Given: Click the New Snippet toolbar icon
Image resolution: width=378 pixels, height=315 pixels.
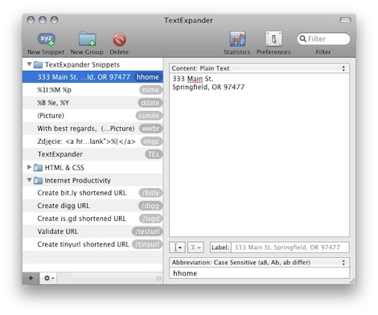Looking at the screenshot, I should click(x=46, y=39).
